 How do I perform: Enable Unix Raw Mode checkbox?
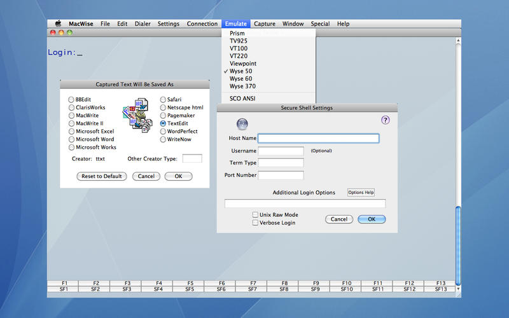click(256, 214)
